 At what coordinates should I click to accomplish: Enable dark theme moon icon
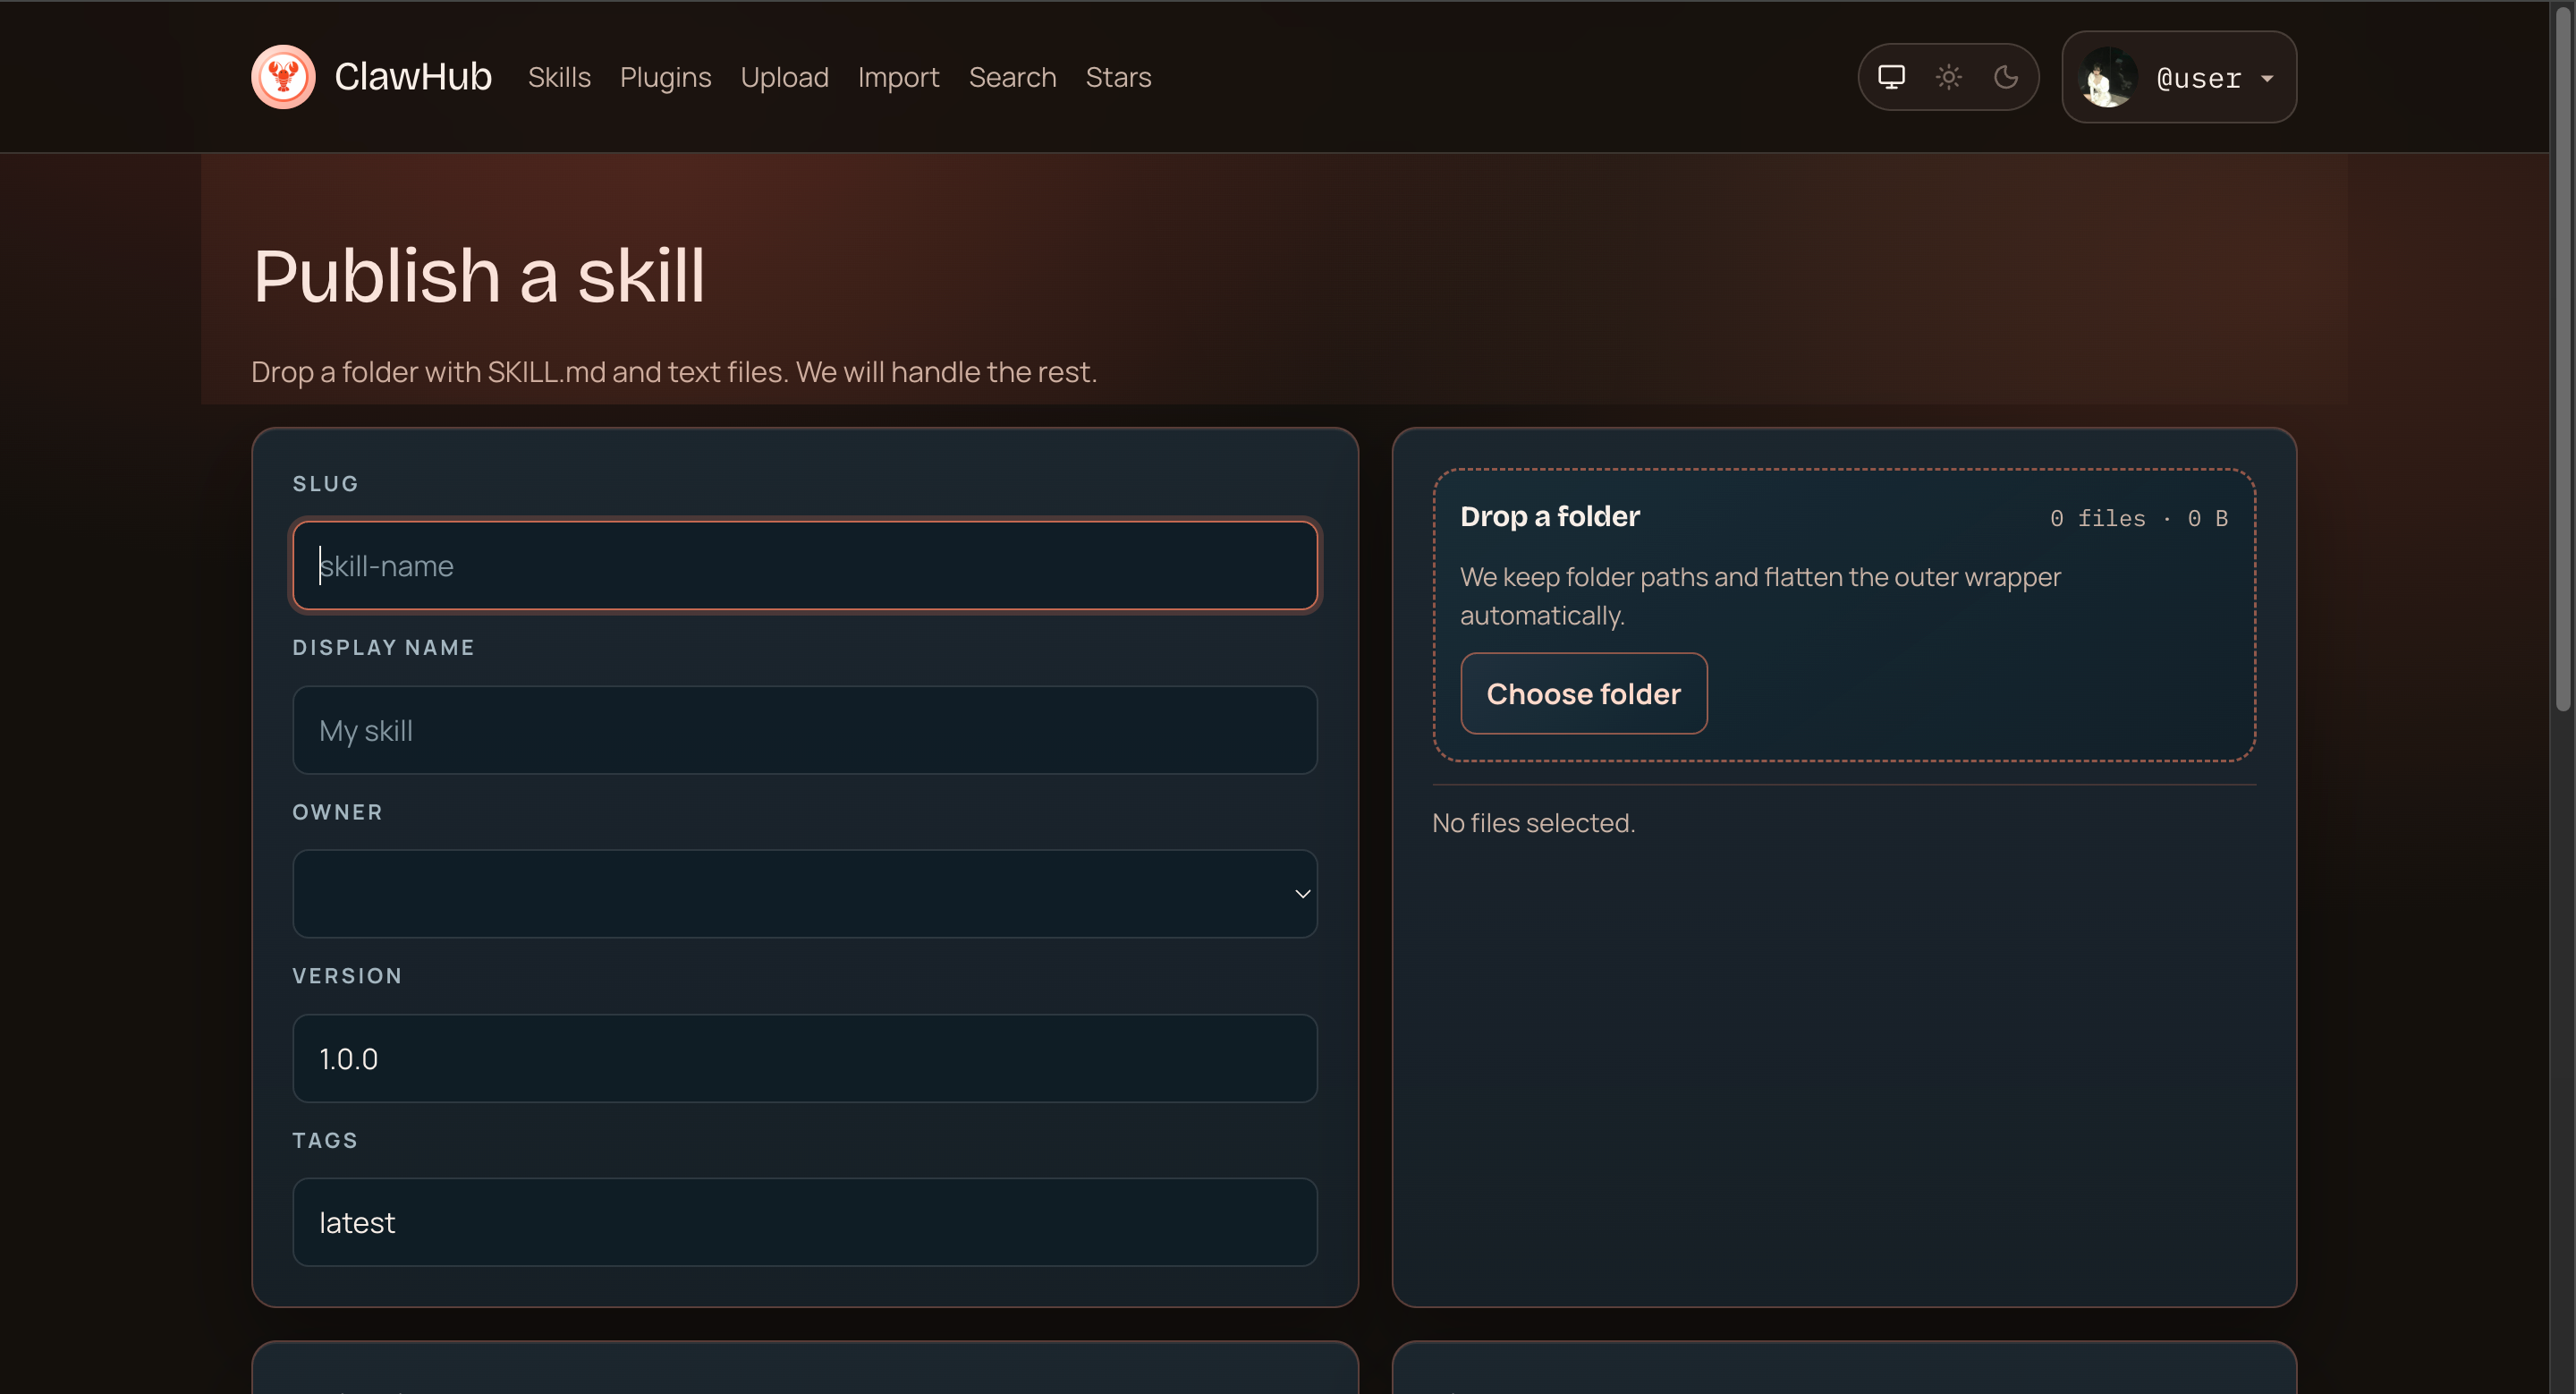(2005, 77)
